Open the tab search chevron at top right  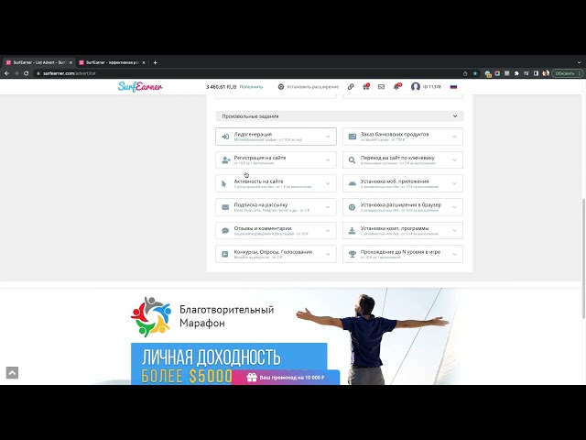pyautogui.click(x=580, y=62)
